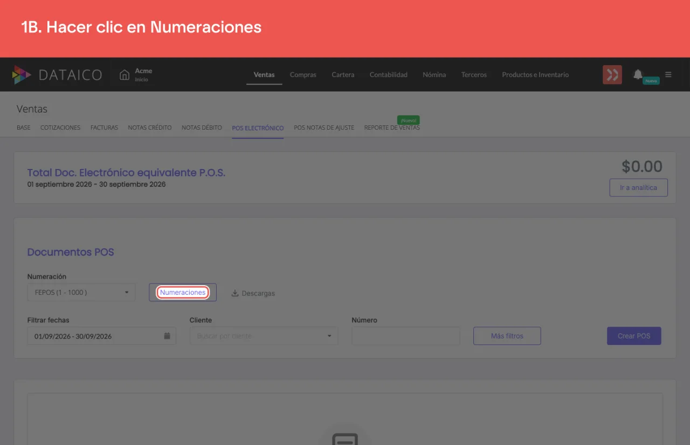
Task: Click the Nuevo badge under the bell
Action: tap(651, 81)
